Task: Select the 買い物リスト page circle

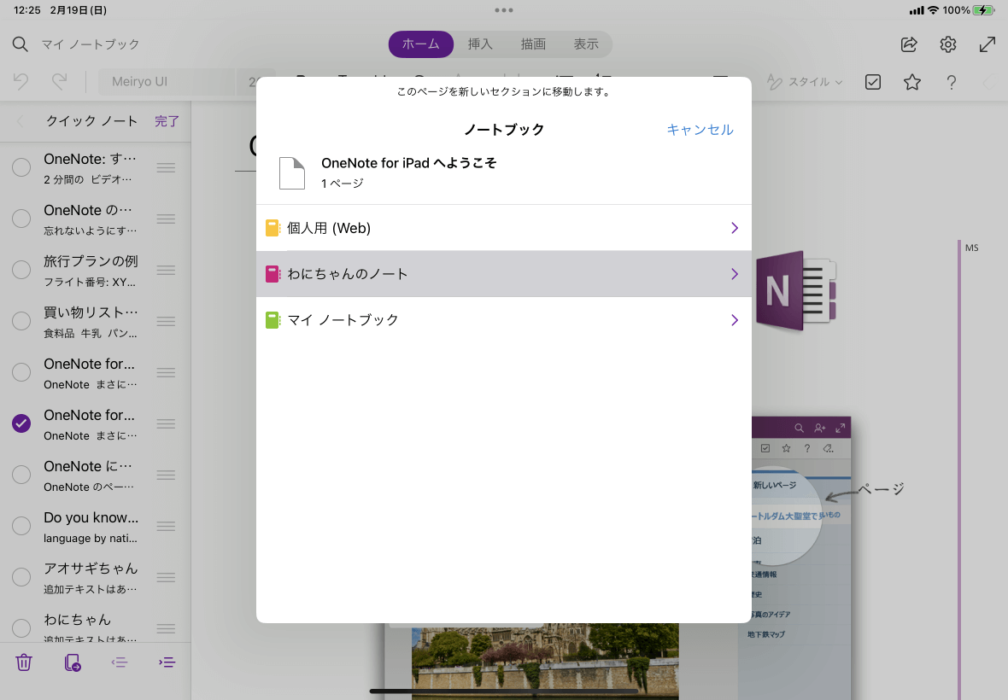Action: pyautogui.click(x=21, y=320)
